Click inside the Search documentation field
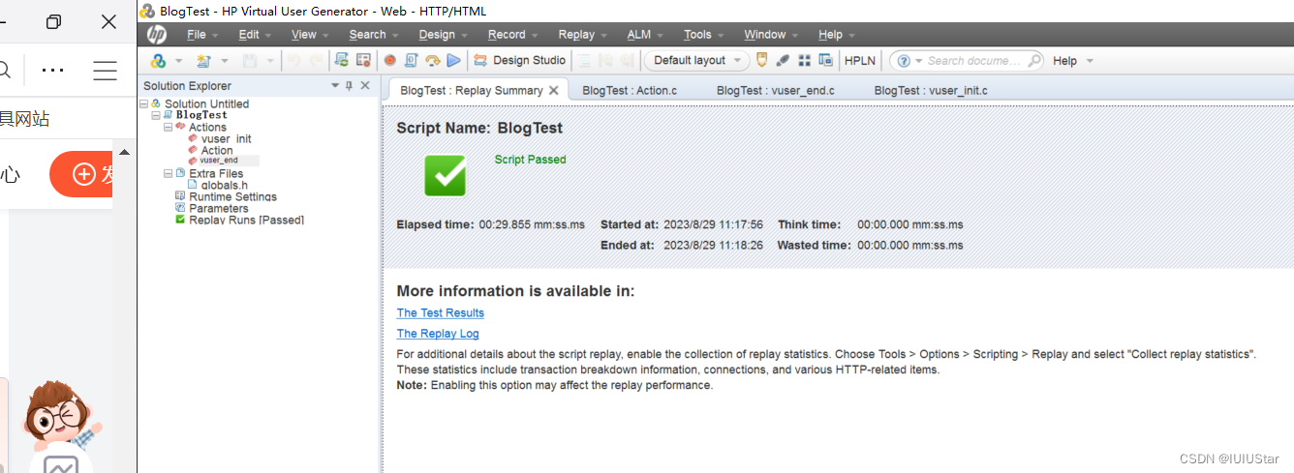The width and height of the screenshot is (1294, 473). click(973, 60)
